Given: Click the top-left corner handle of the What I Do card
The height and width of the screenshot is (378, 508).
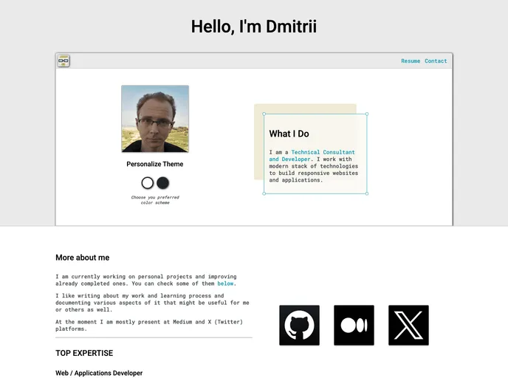Looking at the screenshot, I should pos(264,114).
